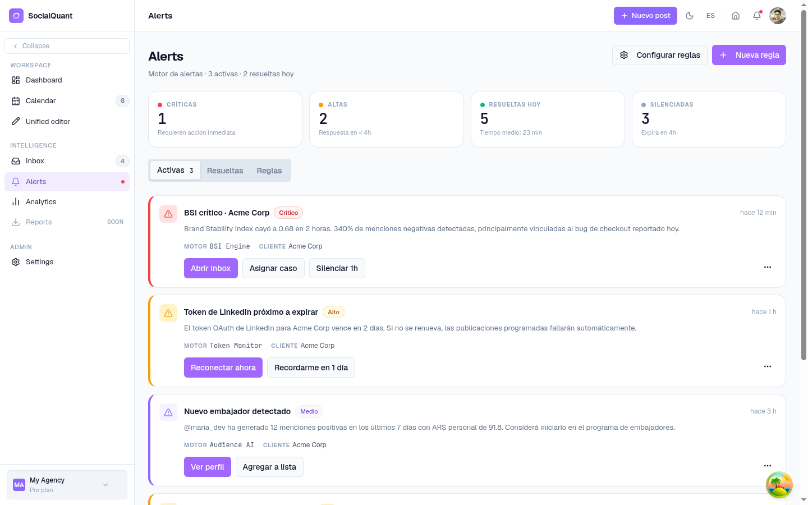Screen dimensions: 808x505
Task: Open Settings in Admin section
Action: [67, 262]
